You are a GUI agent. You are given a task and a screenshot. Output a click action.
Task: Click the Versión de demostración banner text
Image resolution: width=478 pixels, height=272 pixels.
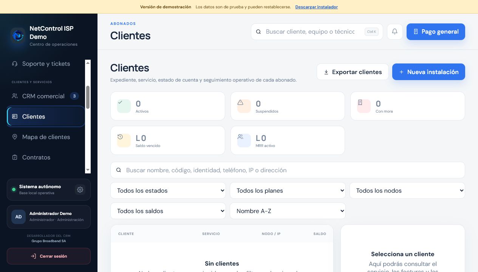coord(166,7)
